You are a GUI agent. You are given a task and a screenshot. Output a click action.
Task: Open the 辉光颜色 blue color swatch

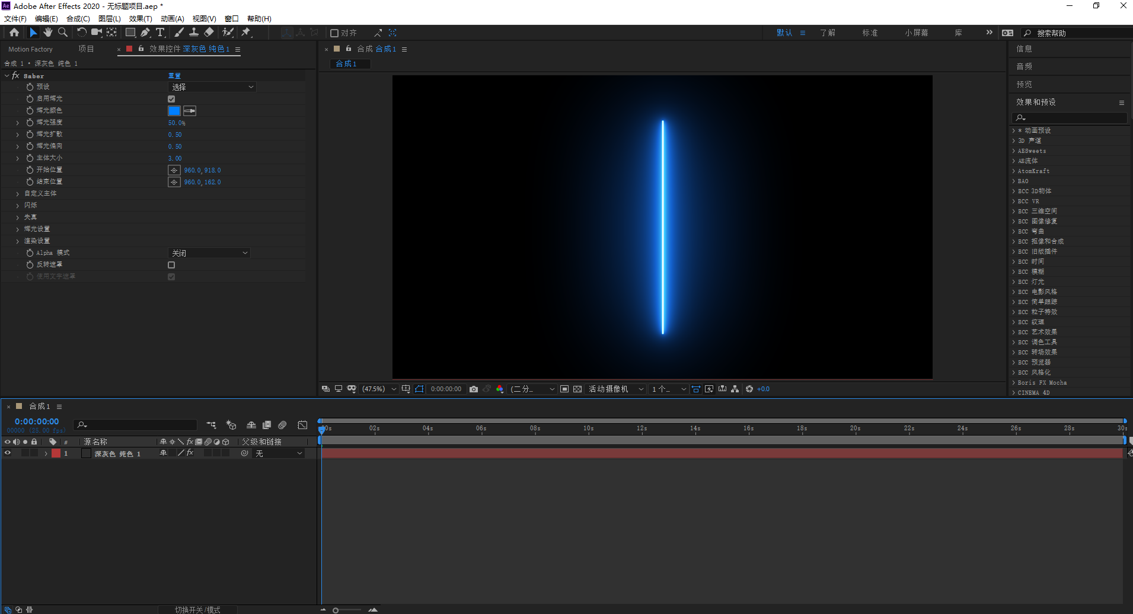(174, 111)
